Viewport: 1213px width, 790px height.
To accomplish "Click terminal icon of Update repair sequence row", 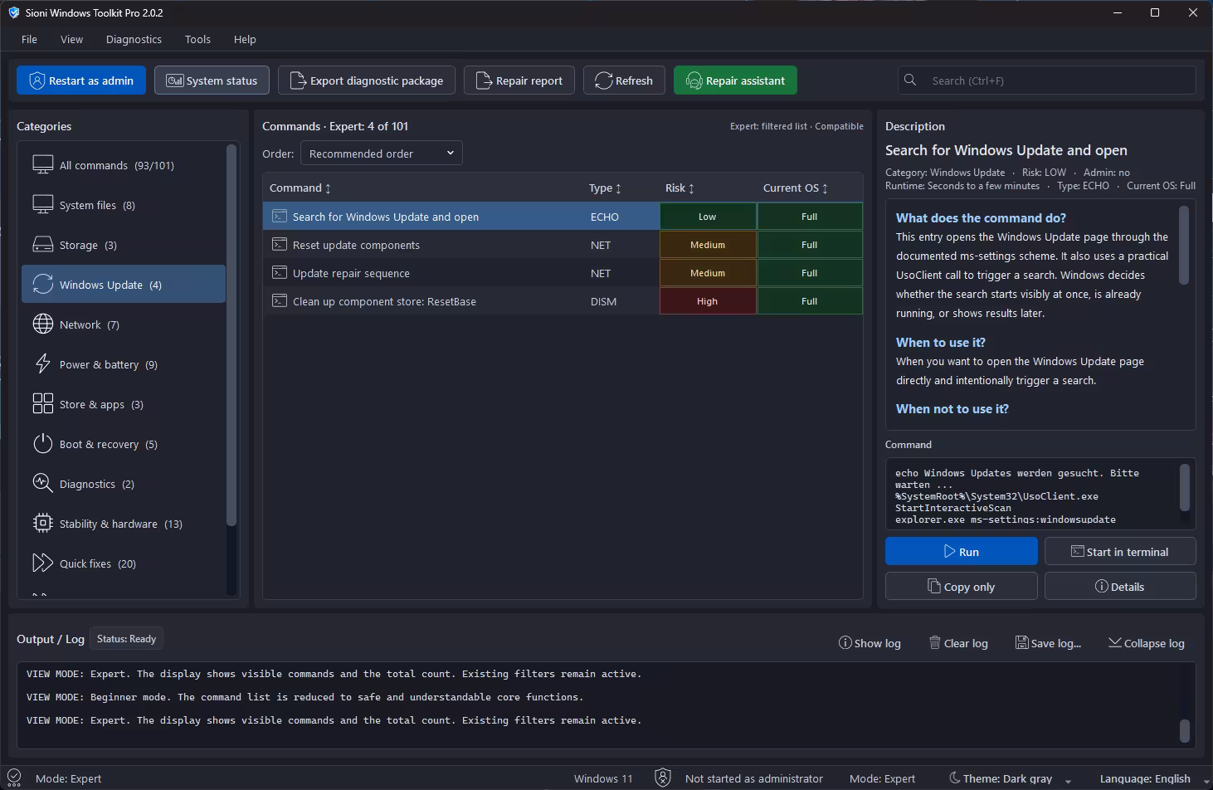I will (280, 273).
